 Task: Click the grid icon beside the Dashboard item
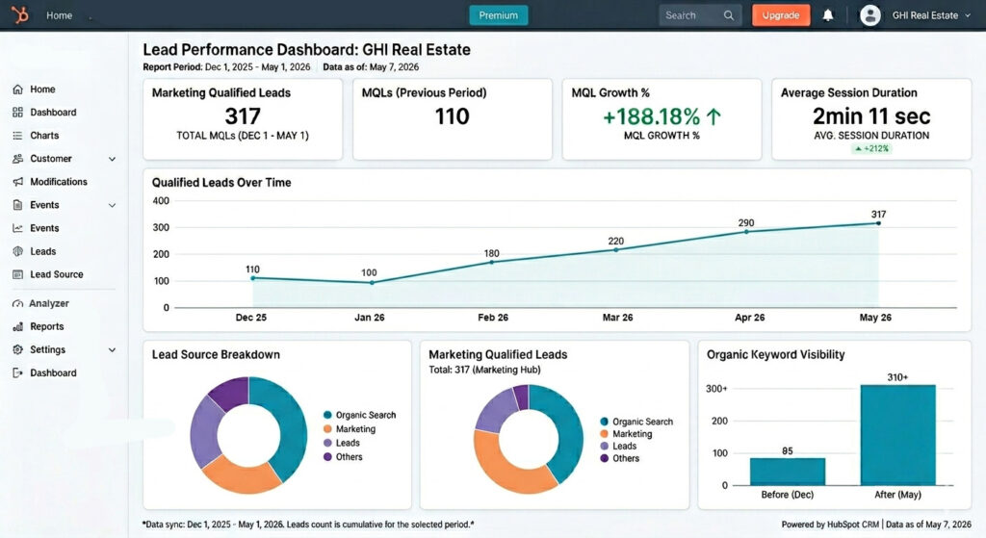point(17,113)
